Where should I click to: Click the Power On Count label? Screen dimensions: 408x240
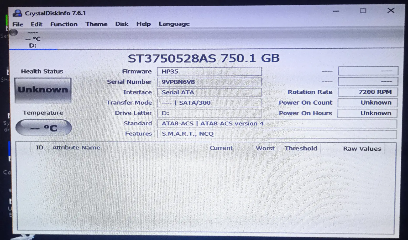305,103
